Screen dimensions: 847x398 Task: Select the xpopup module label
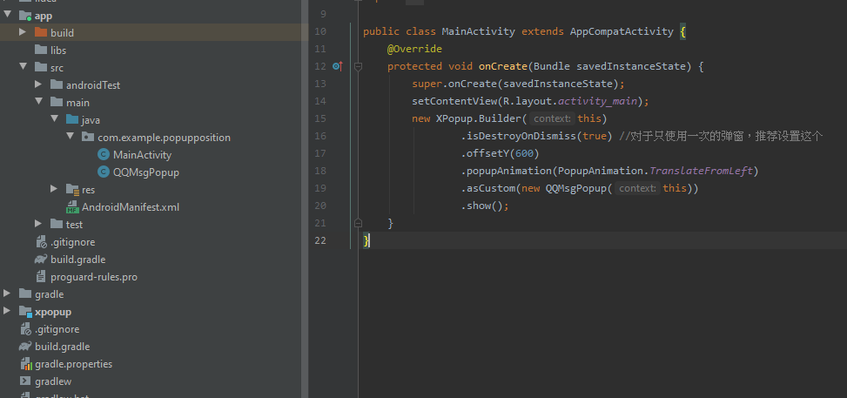53,312
